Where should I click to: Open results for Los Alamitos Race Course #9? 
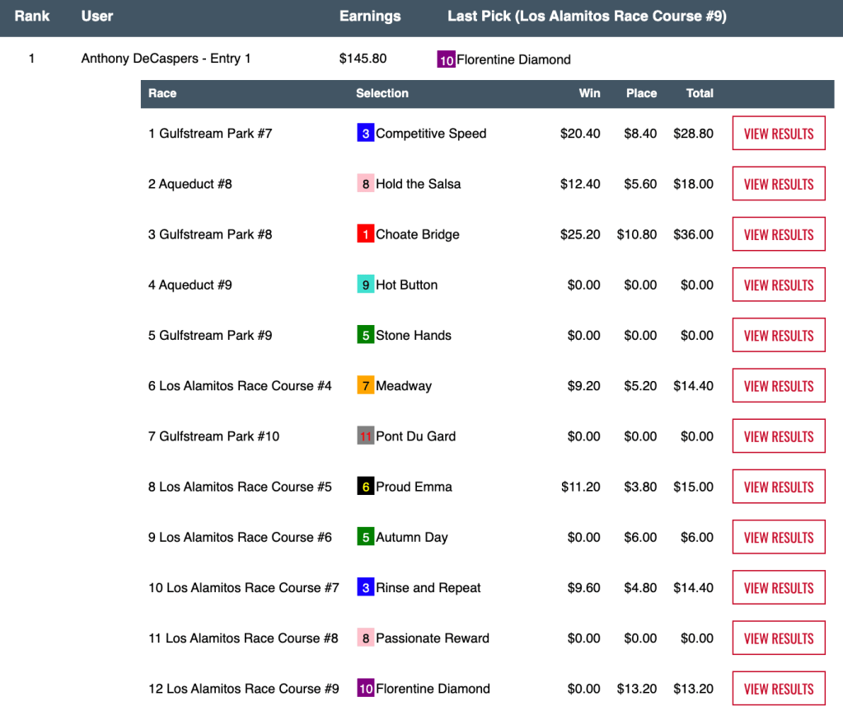pyautogui.click(x=778, y=689)
